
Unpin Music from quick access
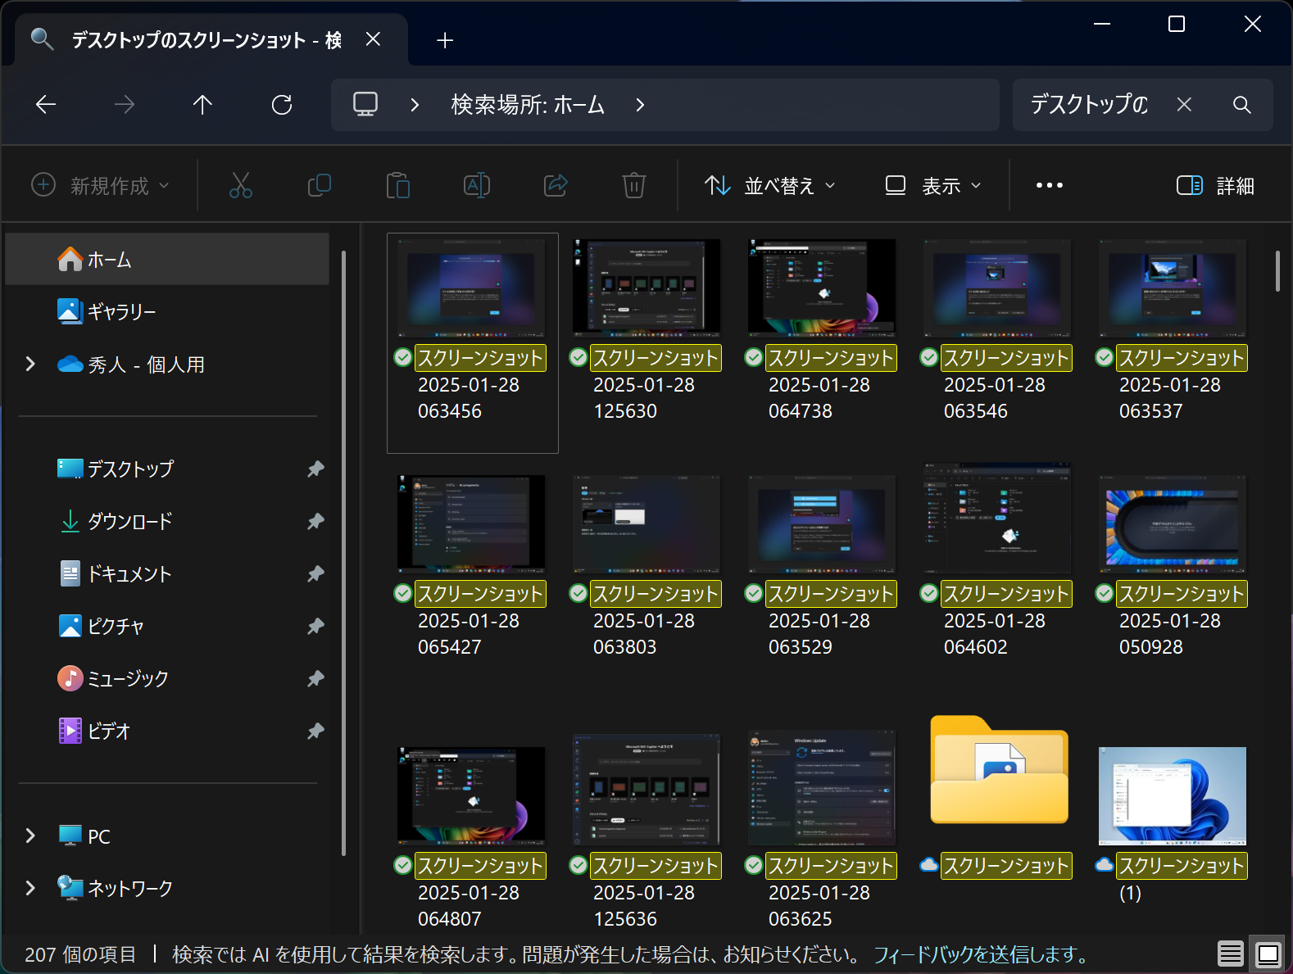(x=315, y=678)
